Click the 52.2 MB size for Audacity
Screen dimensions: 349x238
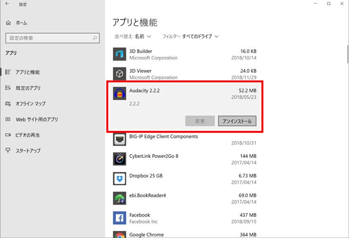click(247, 90)
